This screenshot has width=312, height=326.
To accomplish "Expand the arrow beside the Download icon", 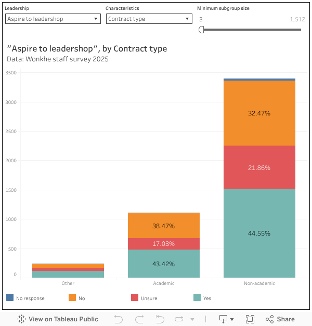I will 232,319.
